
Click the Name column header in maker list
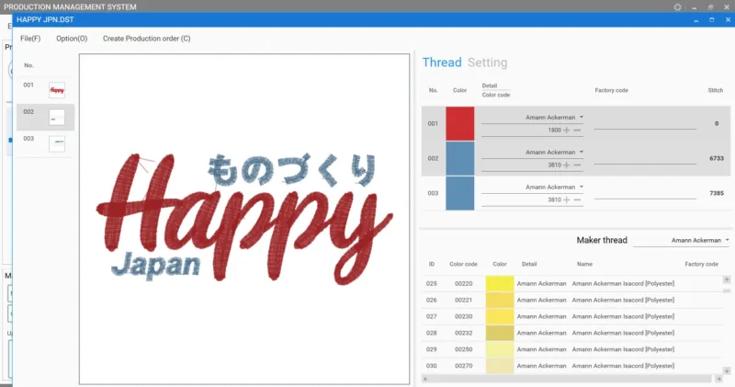[584, 264]
